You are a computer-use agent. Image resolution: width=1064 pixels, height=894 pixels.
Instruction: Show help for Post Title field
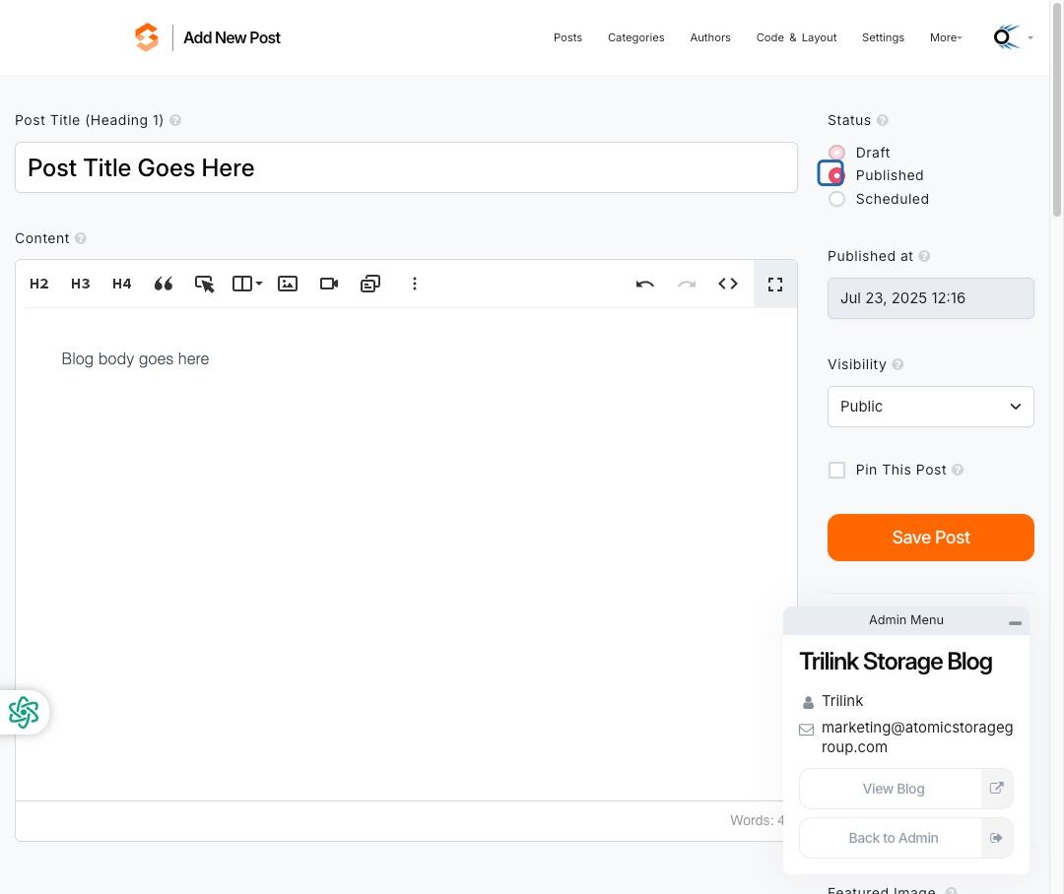(175, 120)
